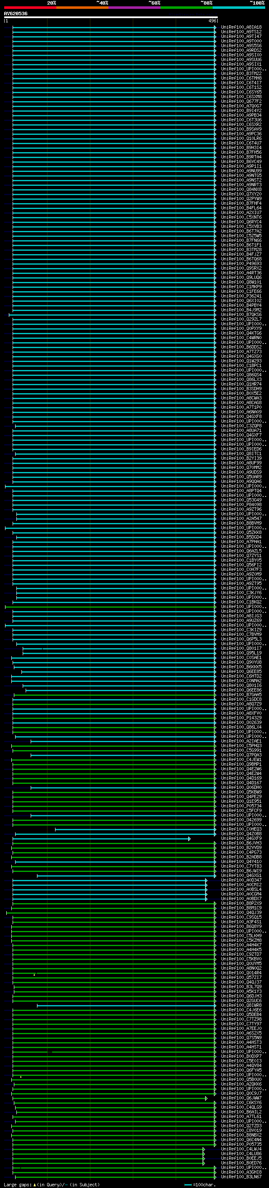This screenshot has width=269, height=1188.
Task: Select the UniRef100_B4FL64 label
Action: tap(241, 208)
